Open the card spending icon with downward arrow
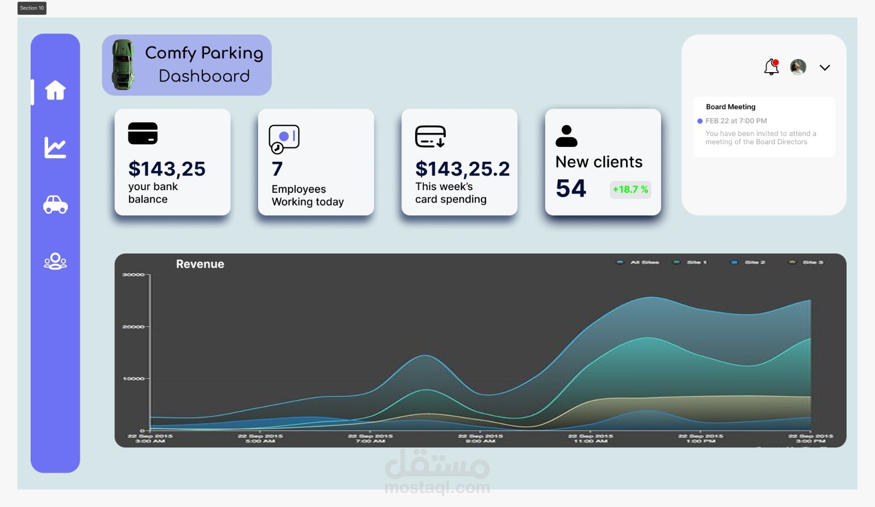 [431, 137]
